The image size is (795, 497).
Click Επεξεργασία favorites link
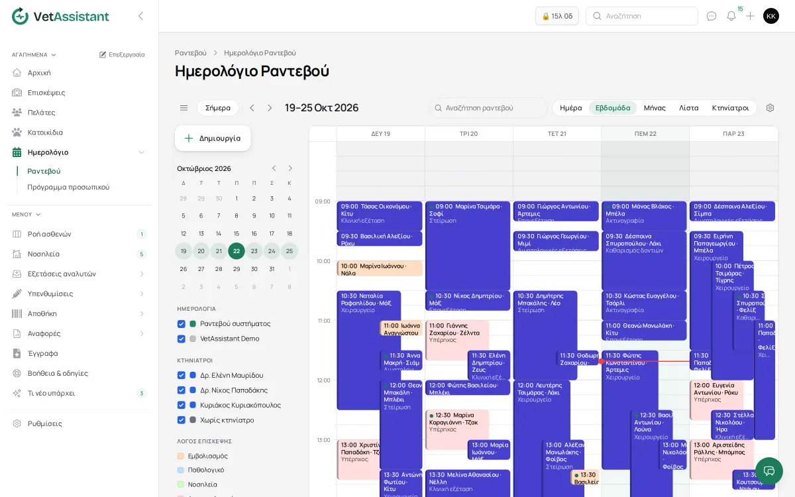pyautogui.click(x=122, y=54)
